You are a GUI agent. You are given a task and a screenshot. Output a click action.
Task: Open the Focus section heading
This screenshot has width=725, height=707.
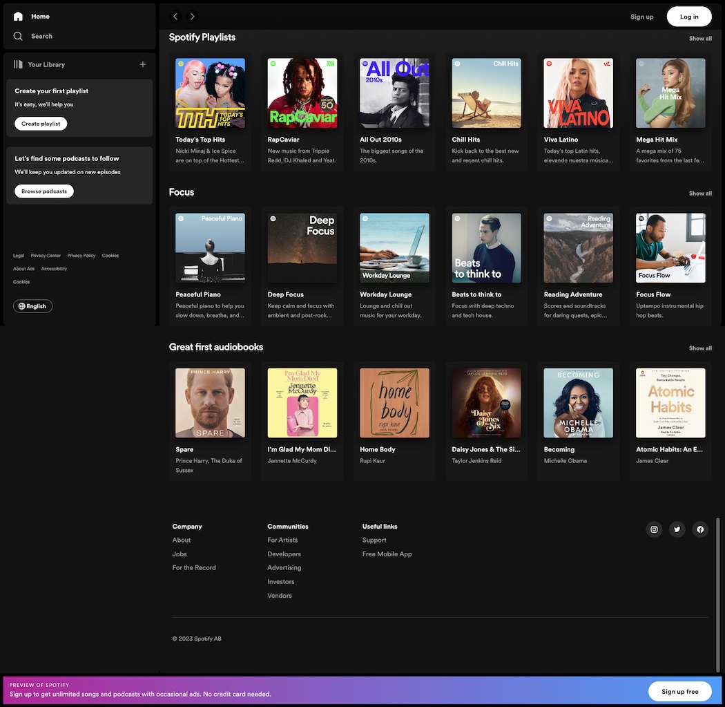coord(181,192)
